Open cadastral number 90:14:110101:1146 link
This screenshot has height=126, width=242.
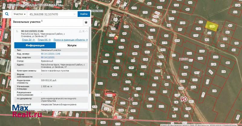[x=51, y=53]
